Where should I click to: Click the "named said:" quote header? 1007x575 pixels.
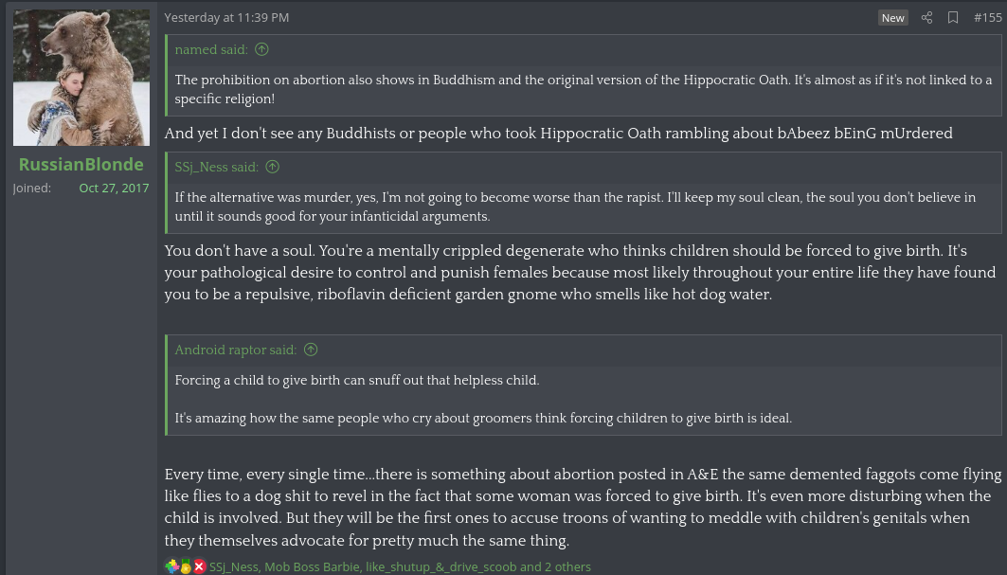[x=211, y=49]
